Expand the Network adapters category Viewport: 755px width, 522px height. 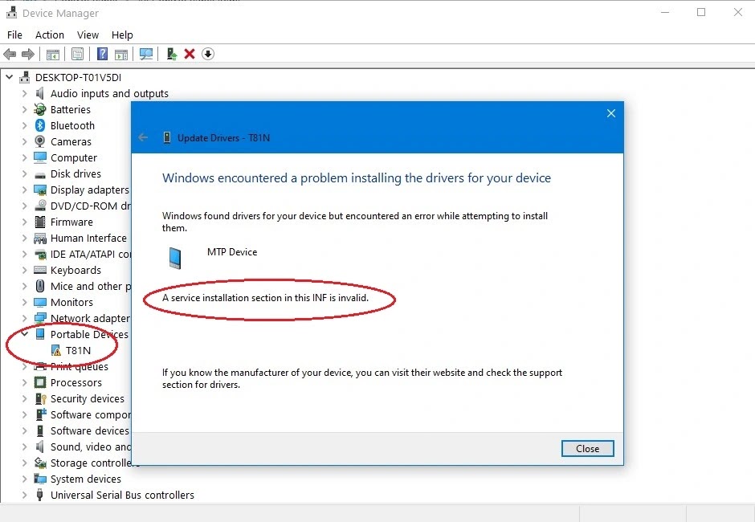[24, 318]
